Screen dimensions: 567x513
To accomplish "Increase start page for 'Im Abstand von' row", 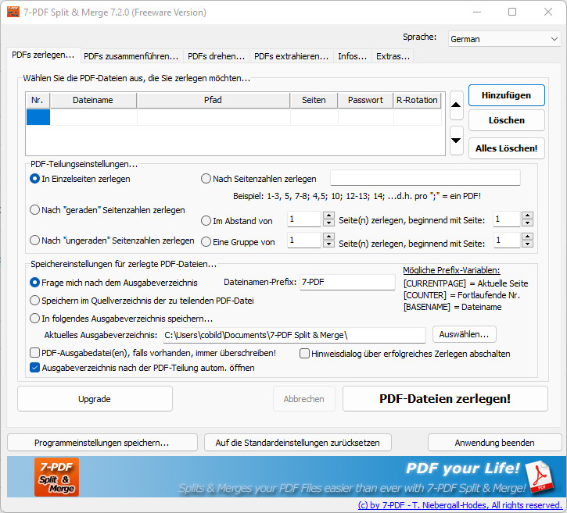I will pyautogui.click(x=528, y=216).
